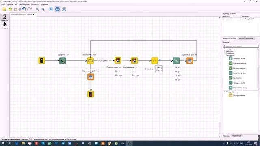Screen dimensions: 260x146
Task: Click the green open-recent toolbar icon
Action: (11, 9)
